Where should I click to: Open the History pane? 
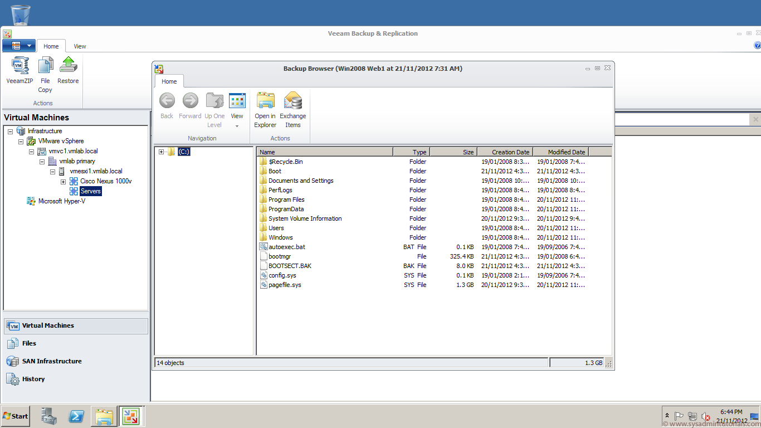(76, 379)
